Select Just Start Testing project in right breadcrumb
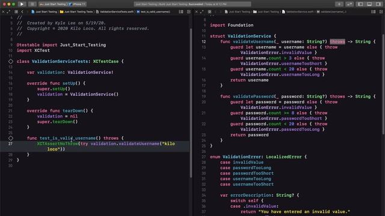 click(x=238, y=11)
